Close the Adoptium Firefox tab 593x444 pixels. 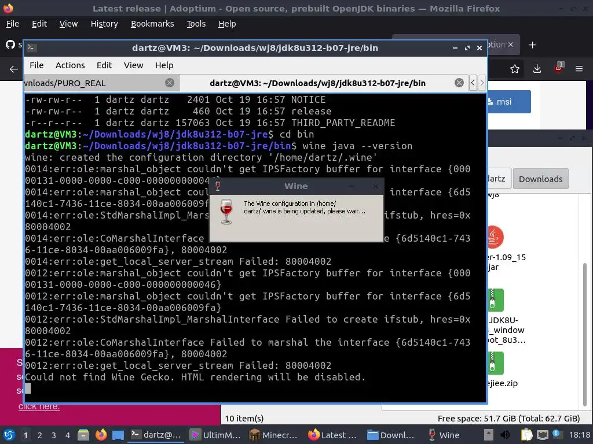[511, 45]
